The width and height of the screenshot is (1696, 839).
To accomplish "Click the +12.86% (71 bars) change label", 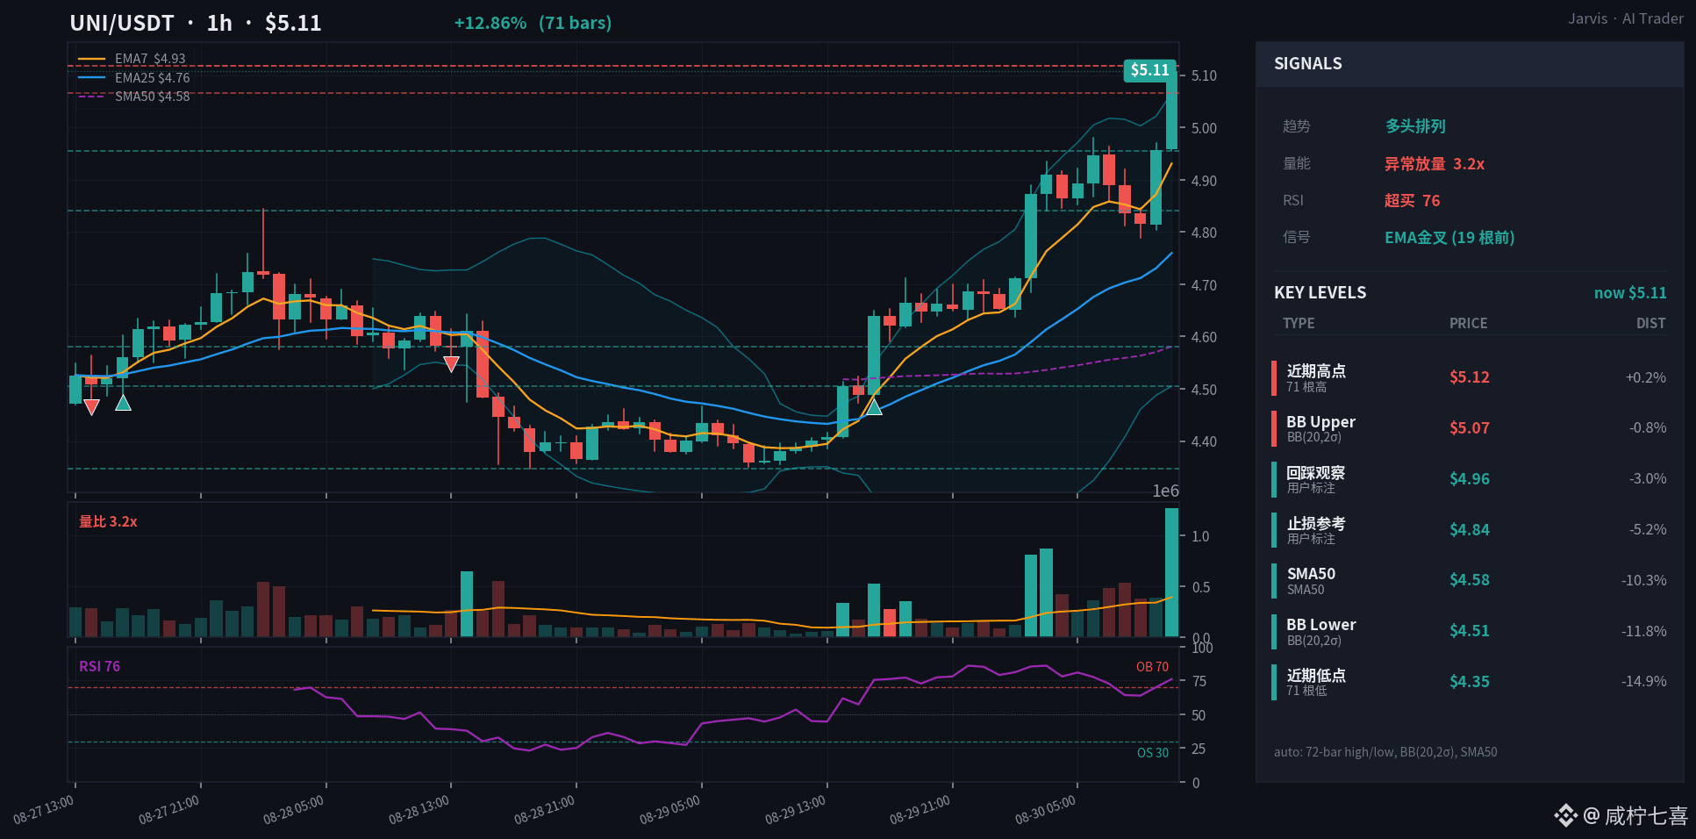I will click(533, 23).
